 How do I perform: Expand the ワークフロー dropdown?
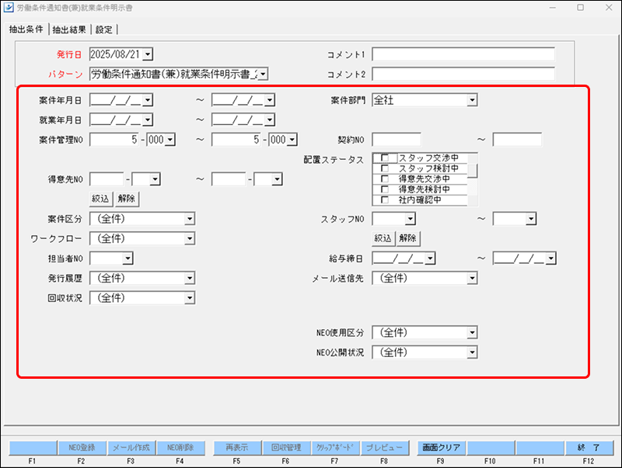click(x=190, y=238)
